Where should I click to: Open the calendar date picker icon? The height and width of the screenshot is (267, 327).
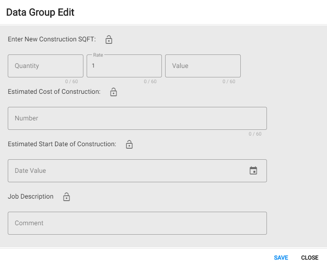[x=253, y=171]
